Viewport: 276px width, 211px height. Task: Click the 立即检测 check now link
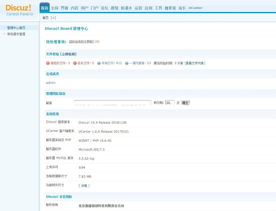point(68,54)
